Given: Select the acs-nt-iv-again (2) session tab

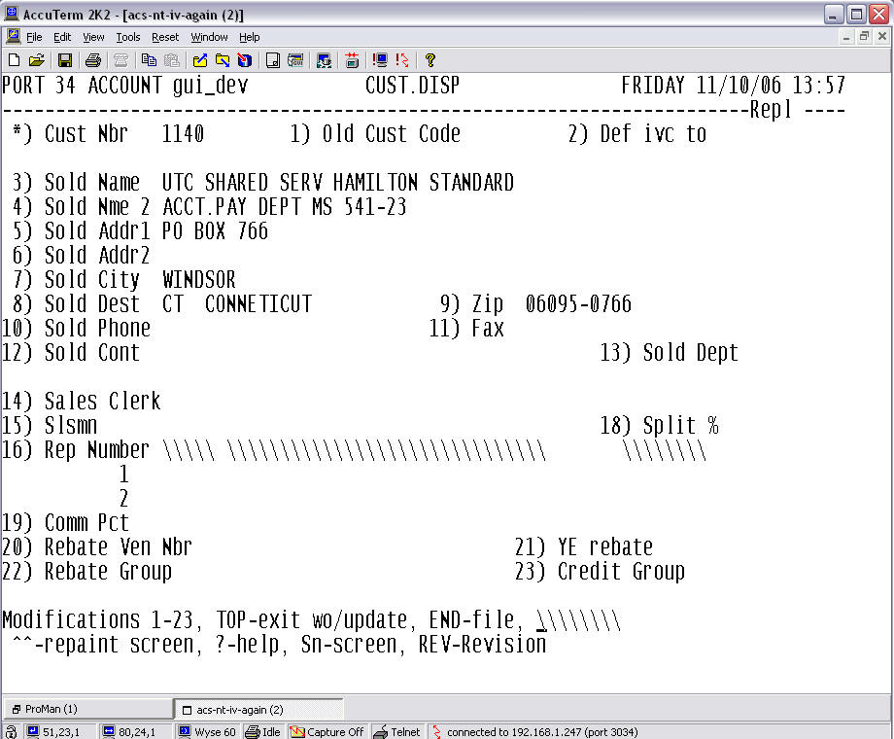Looking at the screenshot, I should click(x=258, y=709).
